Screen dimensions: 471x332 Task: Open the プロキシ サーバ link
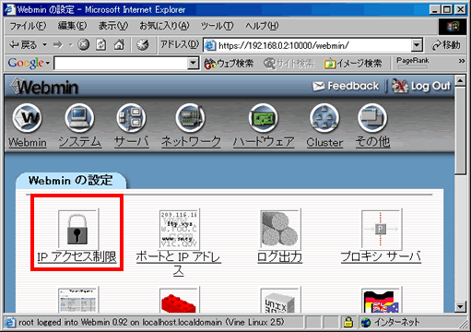point(381,256)
